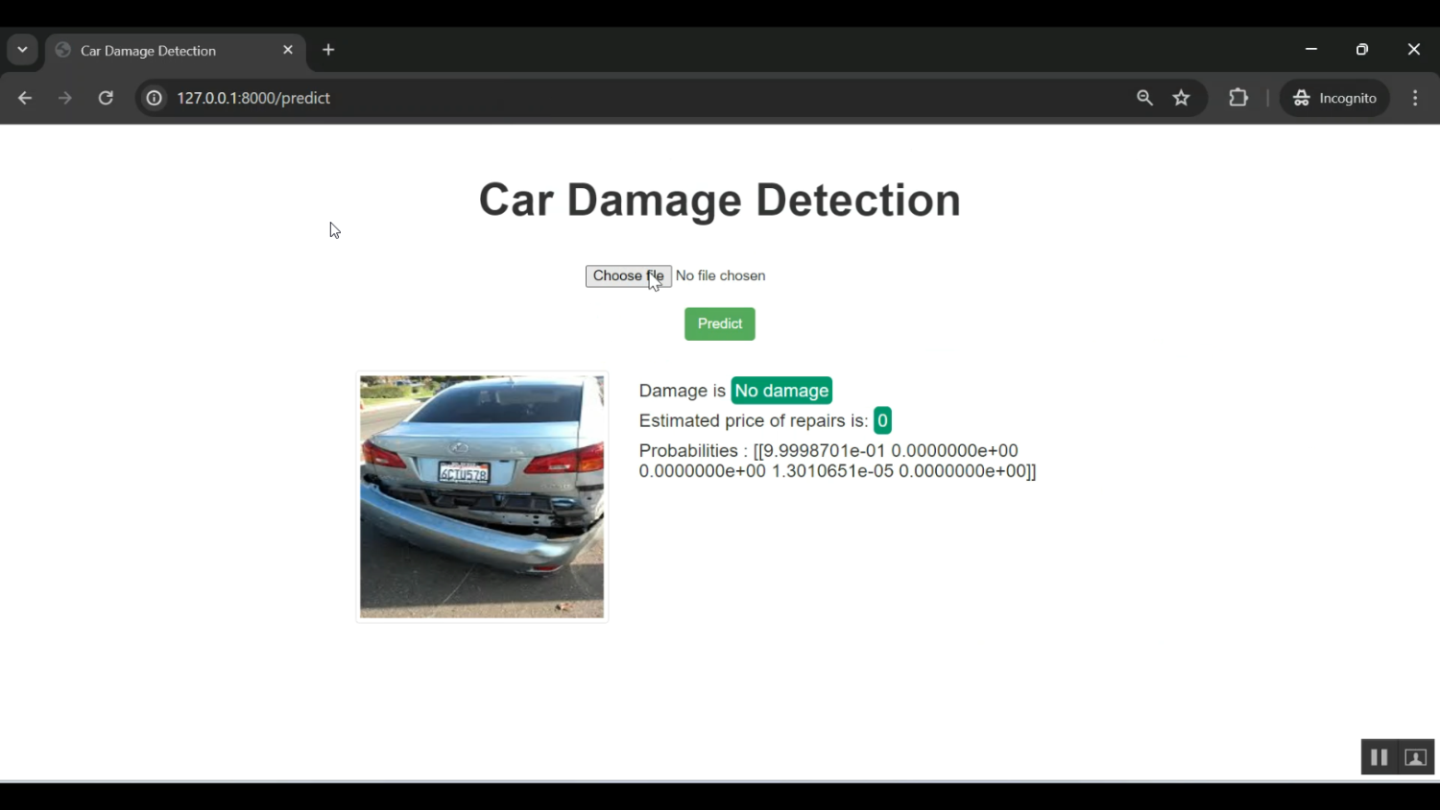Click the forward navigation arrow

coord(64,97)
